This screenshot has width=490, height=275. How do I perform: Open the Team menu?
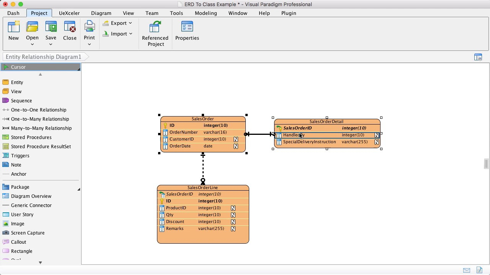coord(152,13)
